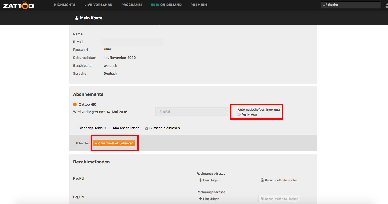The height and width of the screenshot is (204, 388).
Task: Click the gift icon beside Gutschein einlösen
Action: (x=147, y=128)
